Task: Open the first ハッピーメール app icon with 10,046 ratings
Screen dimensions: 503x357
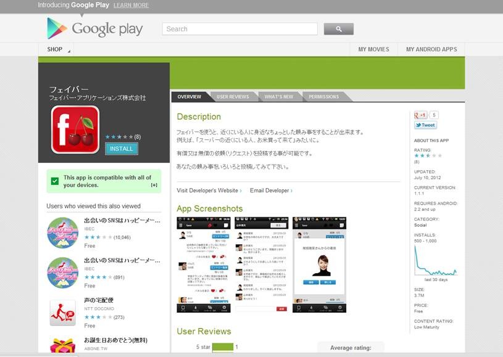Action: (x=62, y=232)
